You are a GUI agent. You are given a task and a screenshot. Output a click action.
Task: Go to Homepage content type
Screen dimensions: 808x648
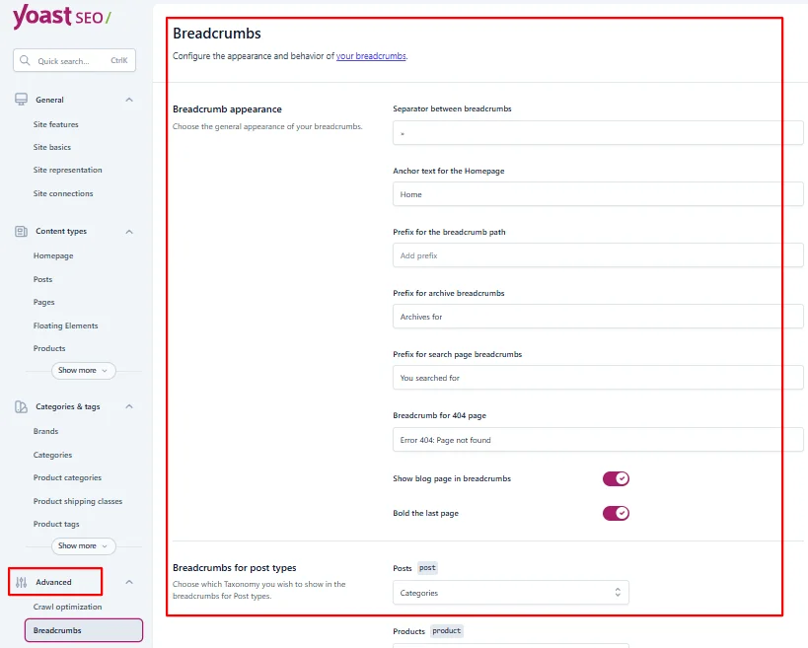point(53,255)
